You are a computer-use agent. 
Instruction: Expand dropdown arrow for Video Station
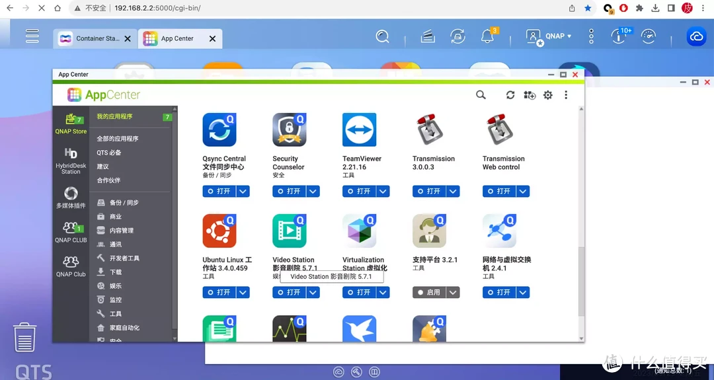(x=313, y=292)
